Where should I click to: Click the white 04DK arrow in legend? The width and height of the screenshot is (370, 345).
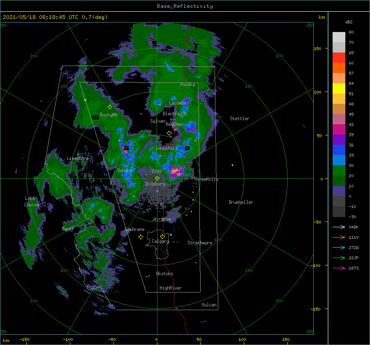coord(339,227)
